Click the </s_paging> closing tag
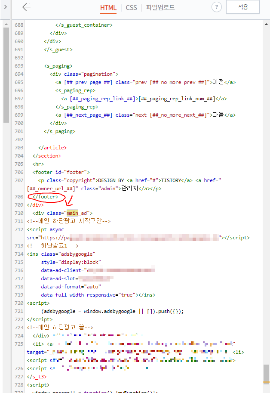The width and height of the screenshot is (270, 393). 60,131
